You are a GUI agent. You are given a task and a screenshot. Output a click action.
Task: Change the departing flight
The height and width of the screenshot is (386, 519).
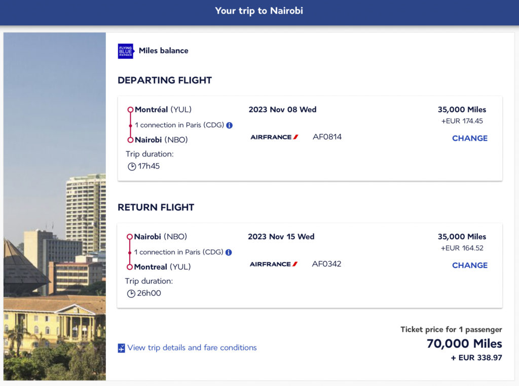pyautogui.click(x=469, y=138)
